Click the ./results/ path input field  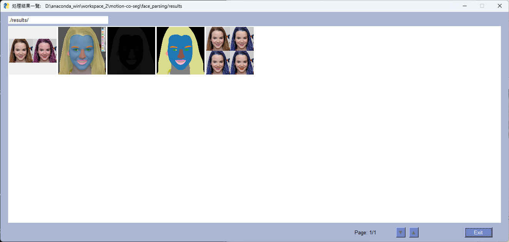click(58, 20)
